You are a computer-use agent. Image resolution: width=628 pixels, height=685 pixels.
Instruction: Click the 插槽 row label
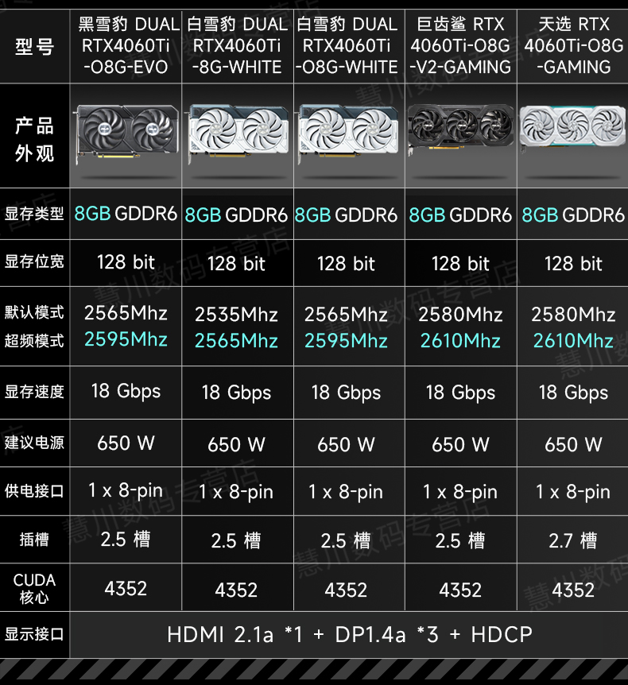pyautogui.click(x=34, y=540)
